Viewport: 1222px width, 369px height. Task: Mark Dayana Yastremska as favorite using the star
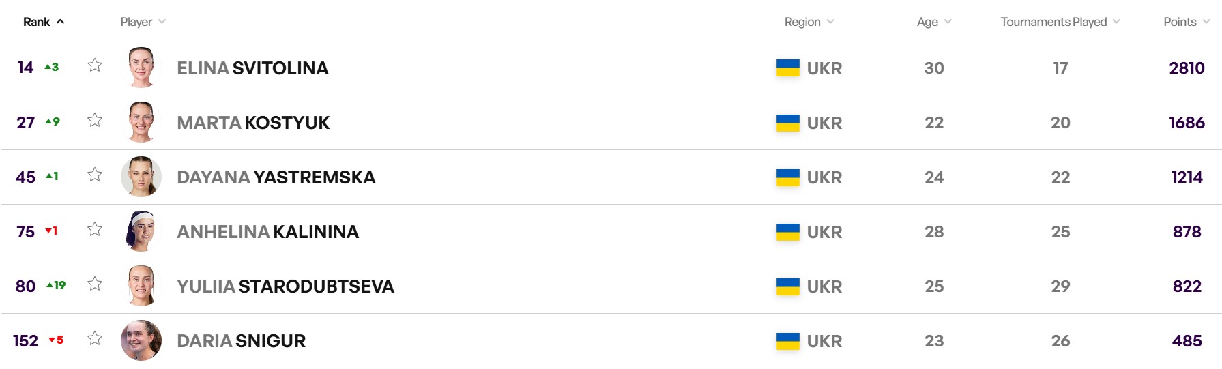[95, 175]
